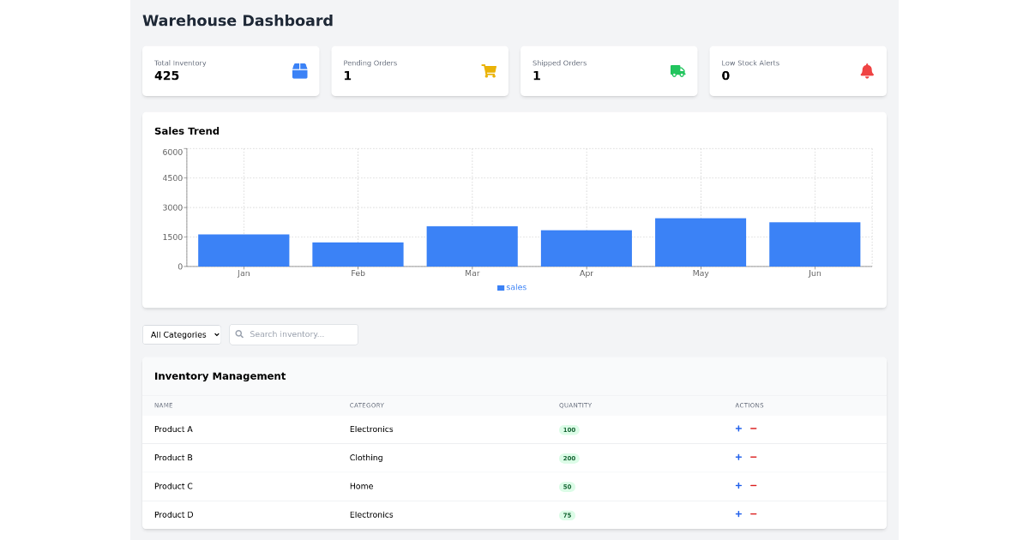Click the Low Stock Alerts bell icon
The height and width of the screenshot is (540, 1029).
(867, 71)
